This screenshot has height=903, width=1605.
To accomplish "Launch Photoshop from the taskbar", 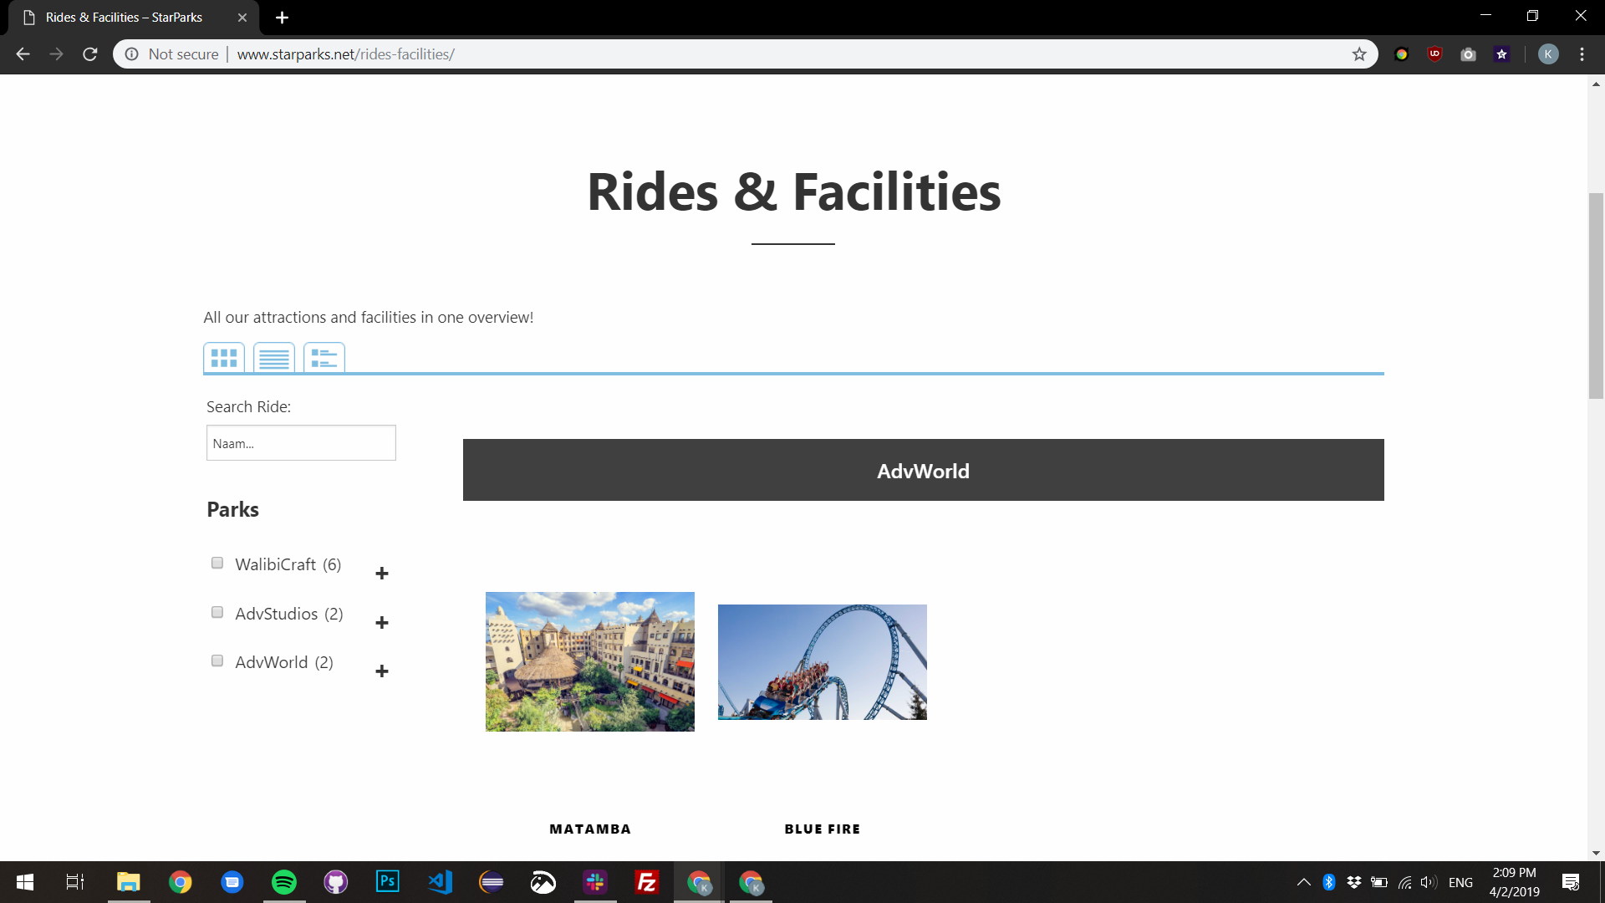I will [388, 882].
